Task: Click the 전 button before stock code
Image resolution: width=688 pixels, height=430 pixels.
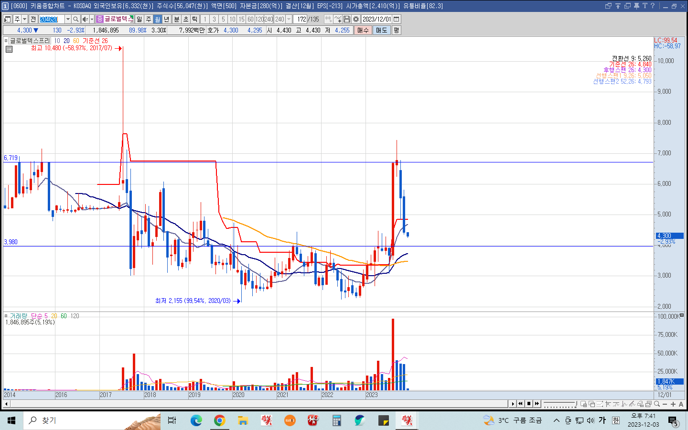Action: pos(33,19)
